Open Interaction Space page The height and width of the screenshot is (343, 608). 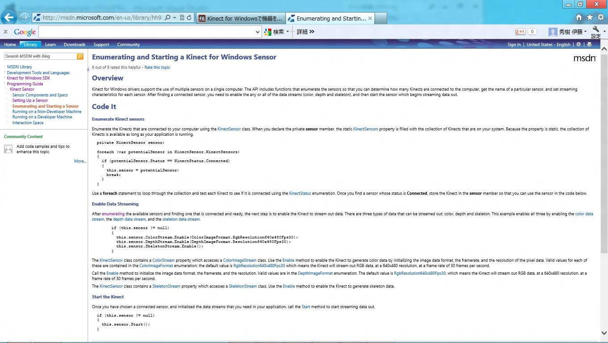coord(28,123)
